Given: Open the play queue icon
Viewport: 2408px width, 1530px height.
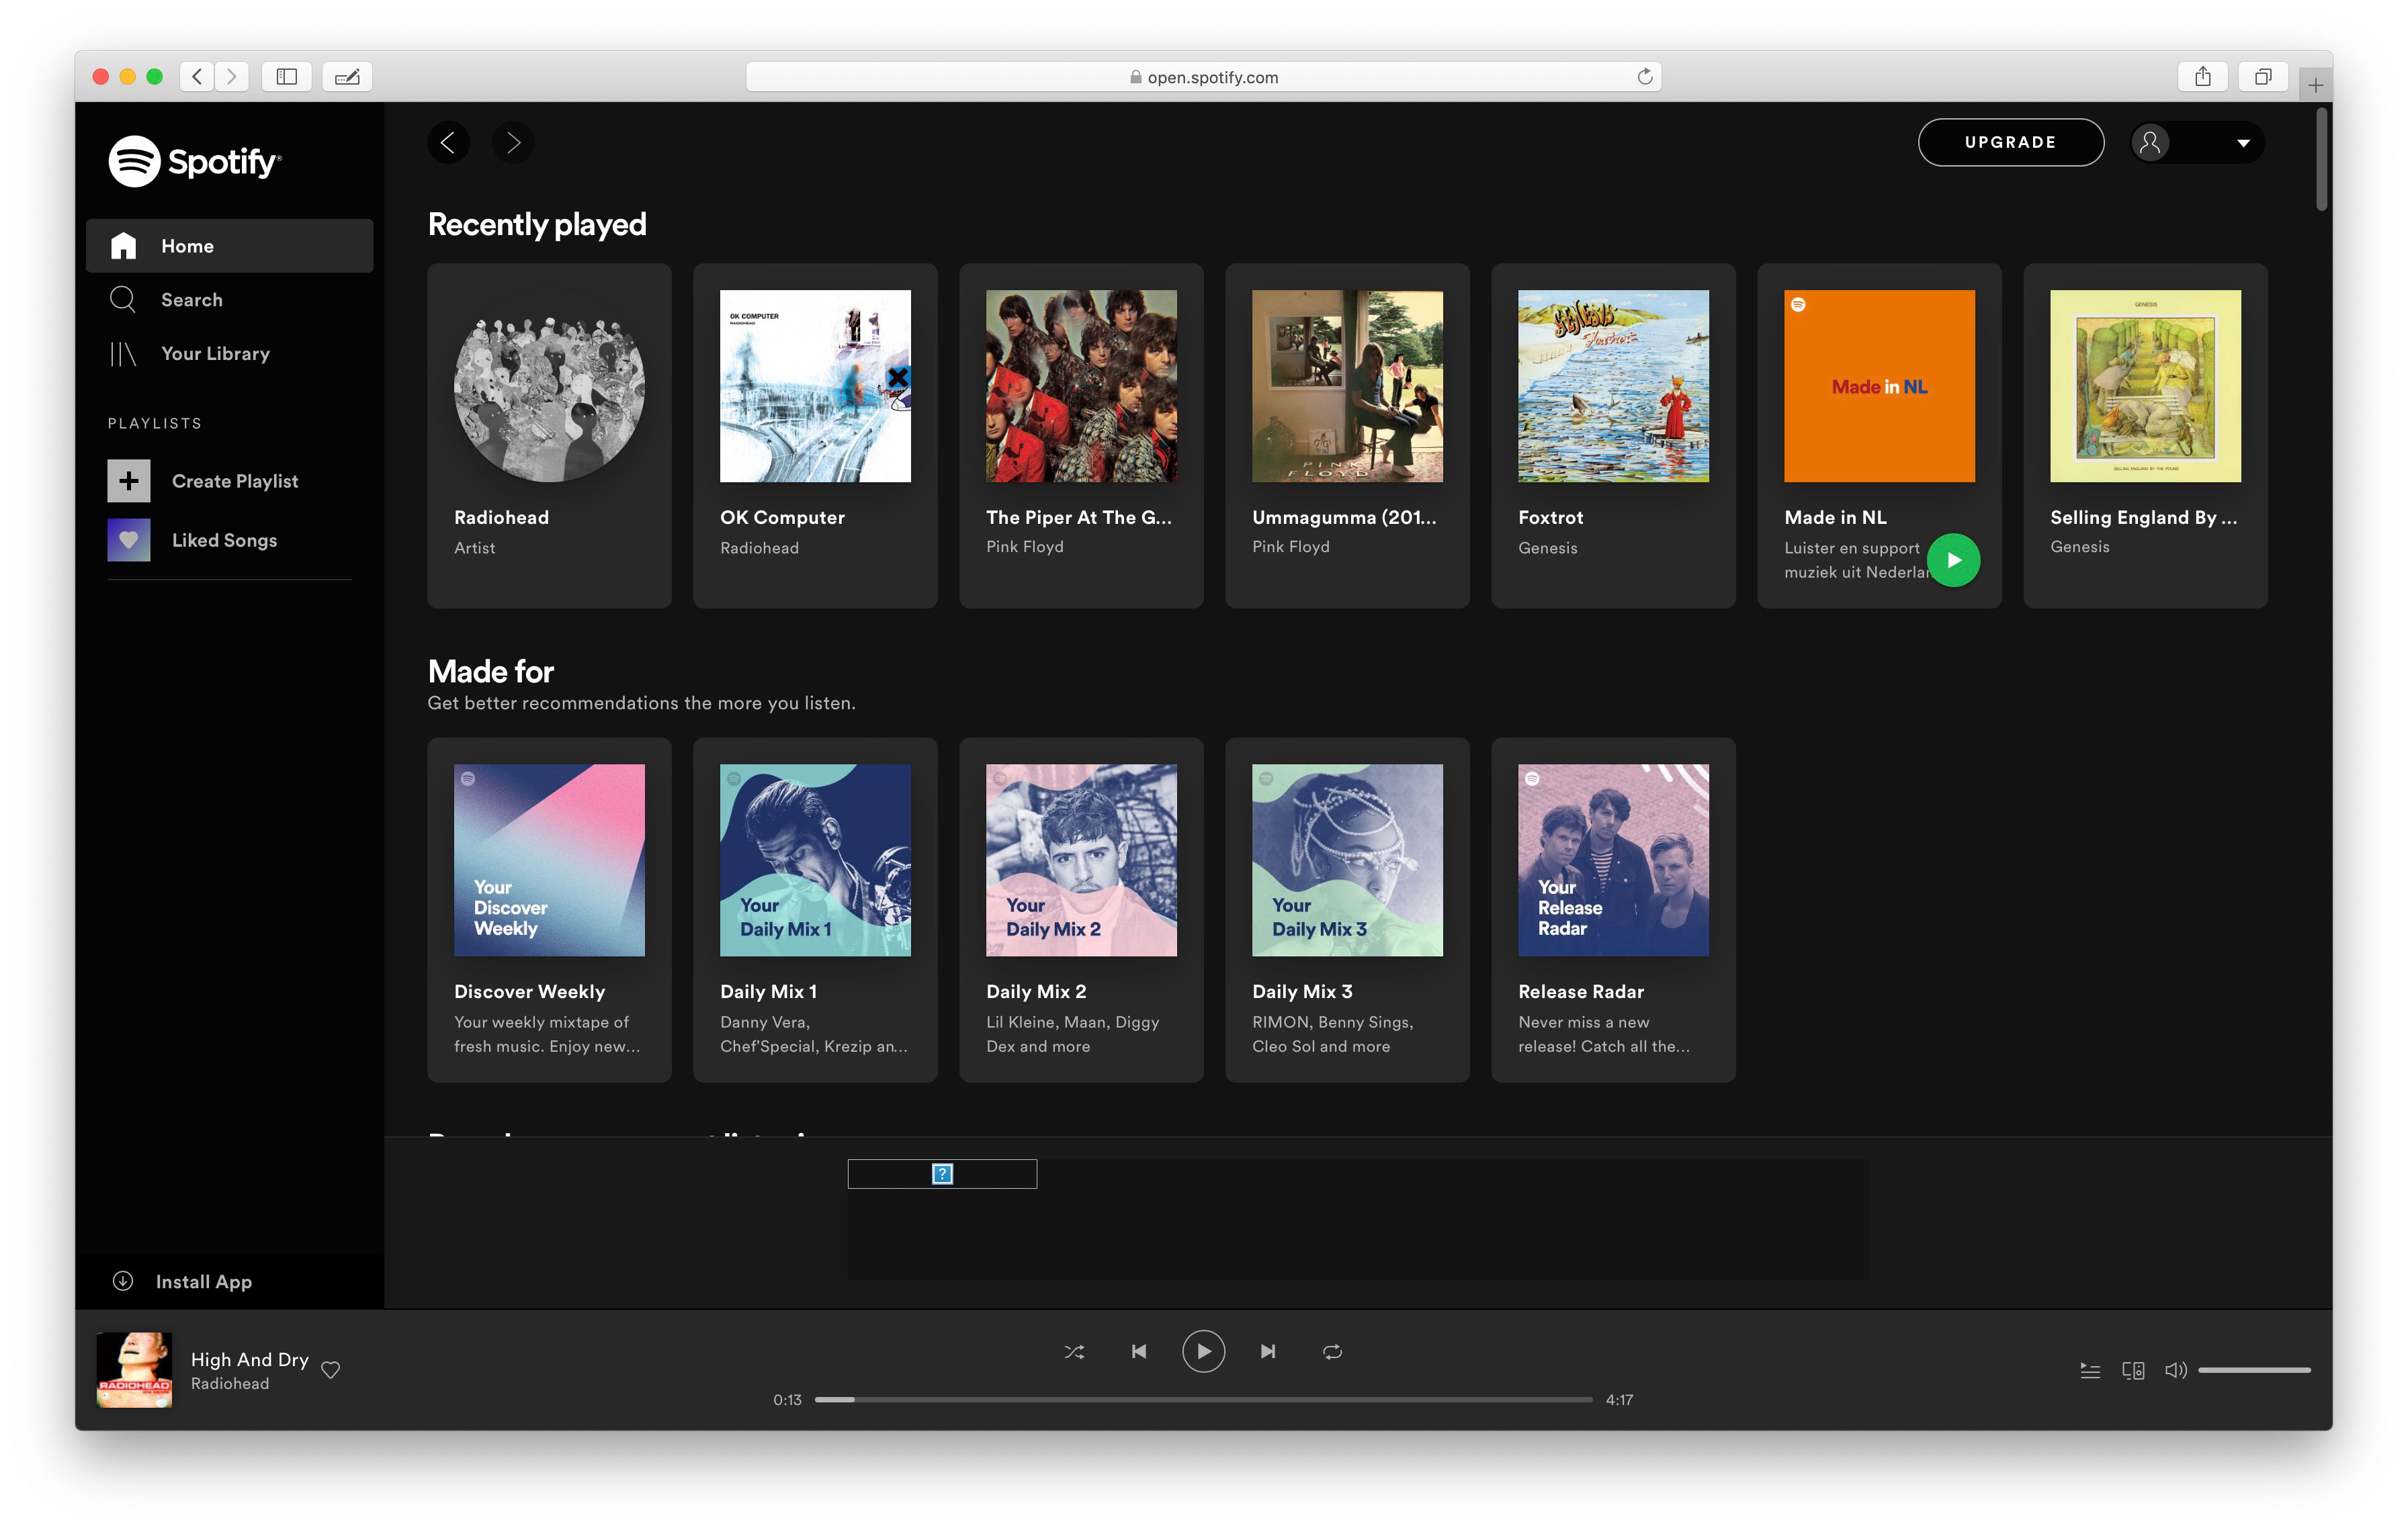Looking at the screenshot, I should 2090,1370.
